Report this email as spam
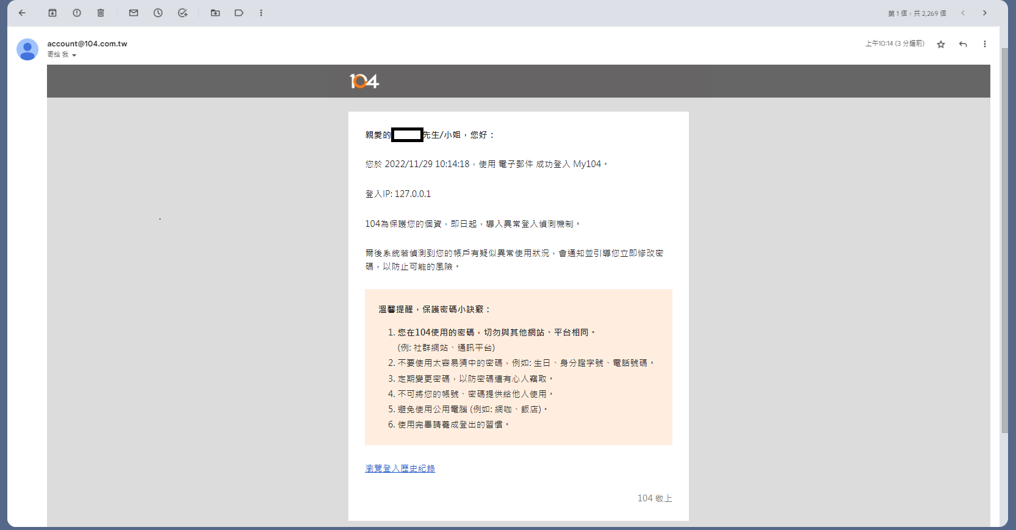Viewport: 1016px width, 530px height. point(77,13)
